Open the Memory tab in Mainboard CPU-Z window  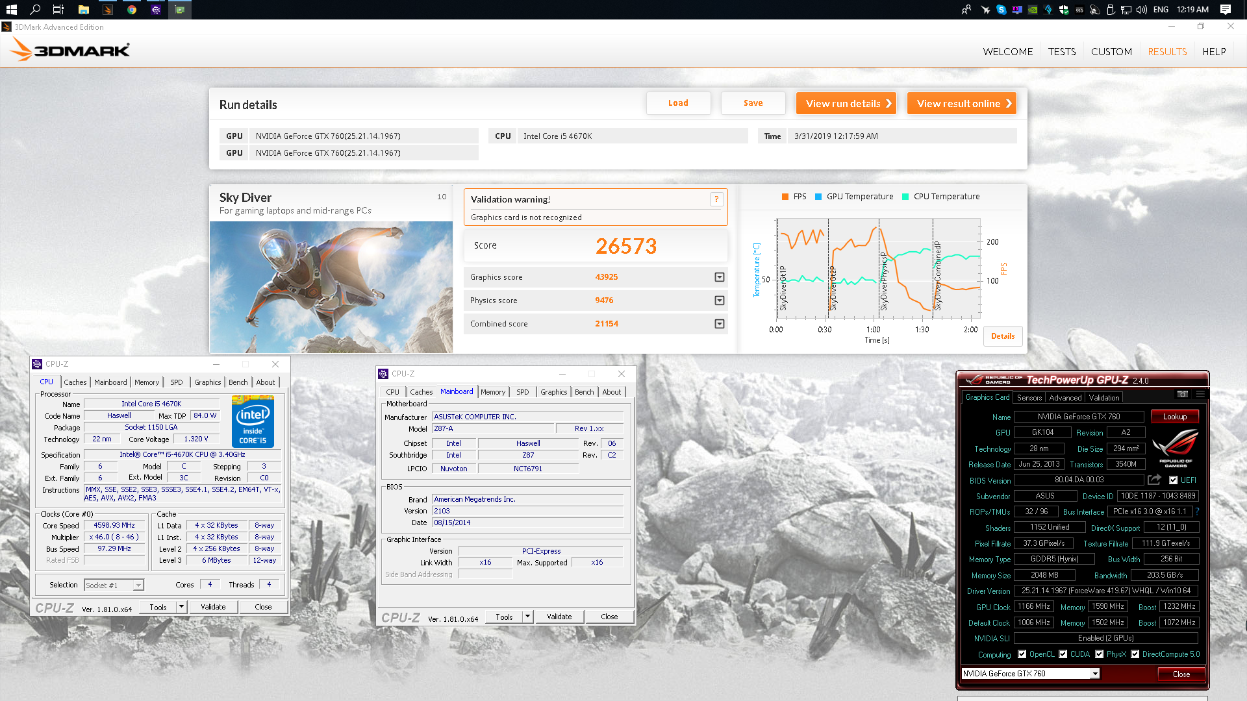point(493,392)
